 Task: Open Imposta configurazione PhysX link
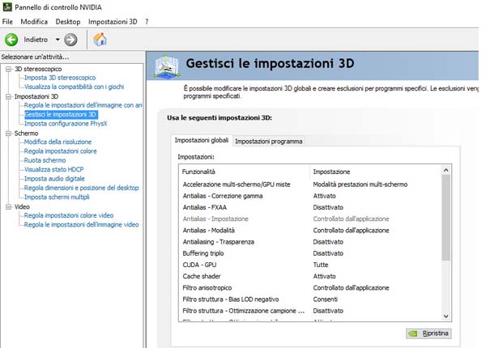66,124
